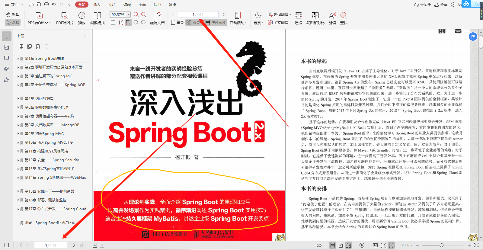Open comments panel sidebar icon
483x250 pixels.
(7, 58)
